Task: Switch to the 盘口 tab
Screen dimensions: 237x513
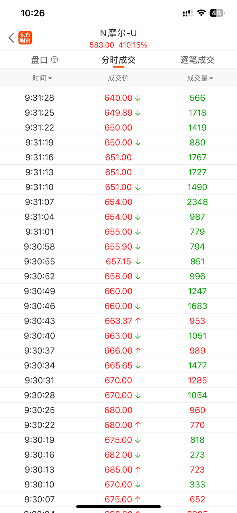Action: coord(39,60)
